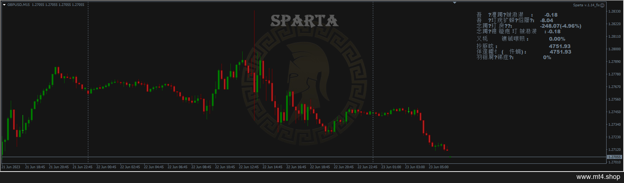Click the '1.27120' price scale label

tap(615, 150)
